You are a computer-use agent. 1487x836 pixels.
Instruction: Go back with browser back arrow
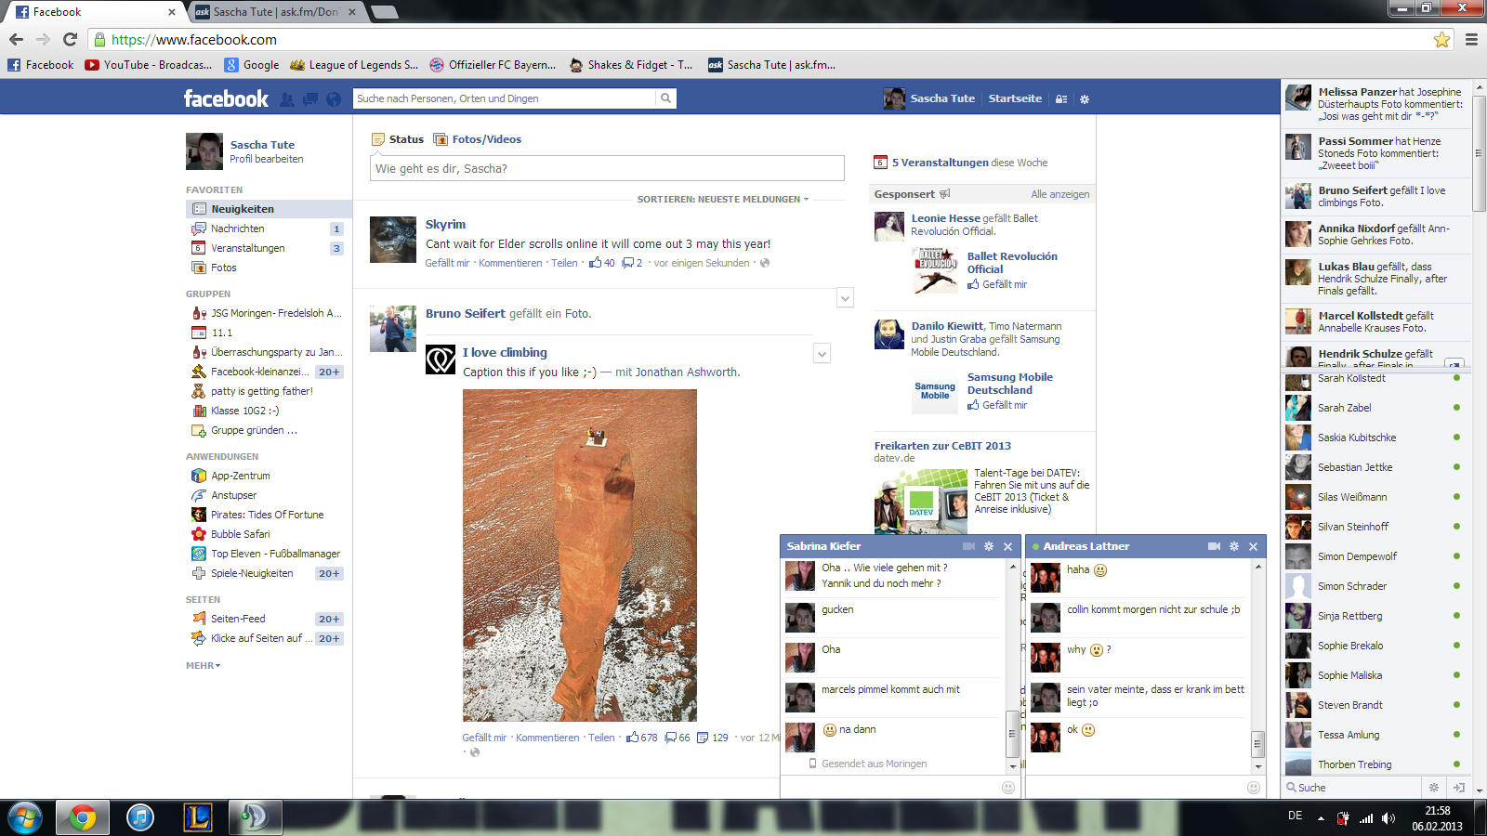pos(16,39)
